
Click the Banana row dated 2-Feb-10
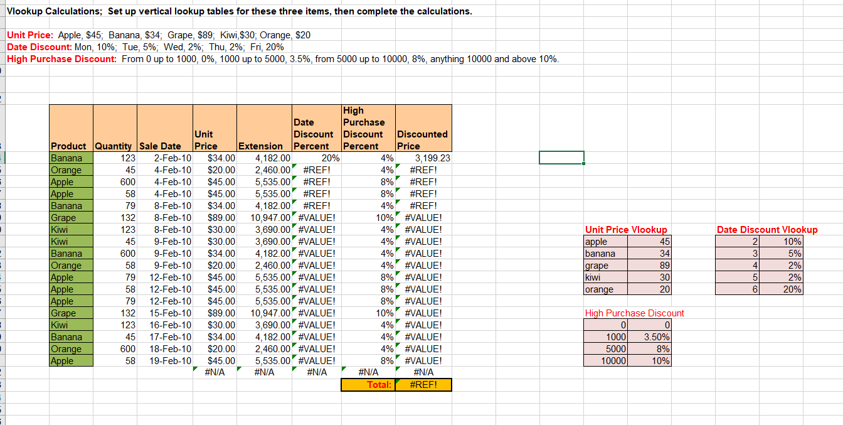pos(69,158)
